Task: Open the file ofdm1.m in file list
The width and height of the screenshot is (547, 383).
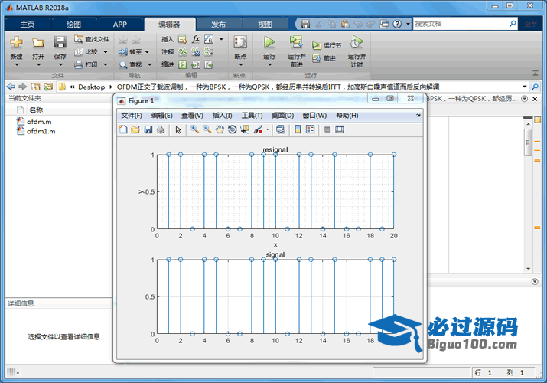Action: (x=40, y=131)
